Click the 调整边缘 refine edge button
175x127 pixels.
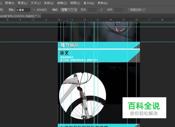[x=136, y=10]
